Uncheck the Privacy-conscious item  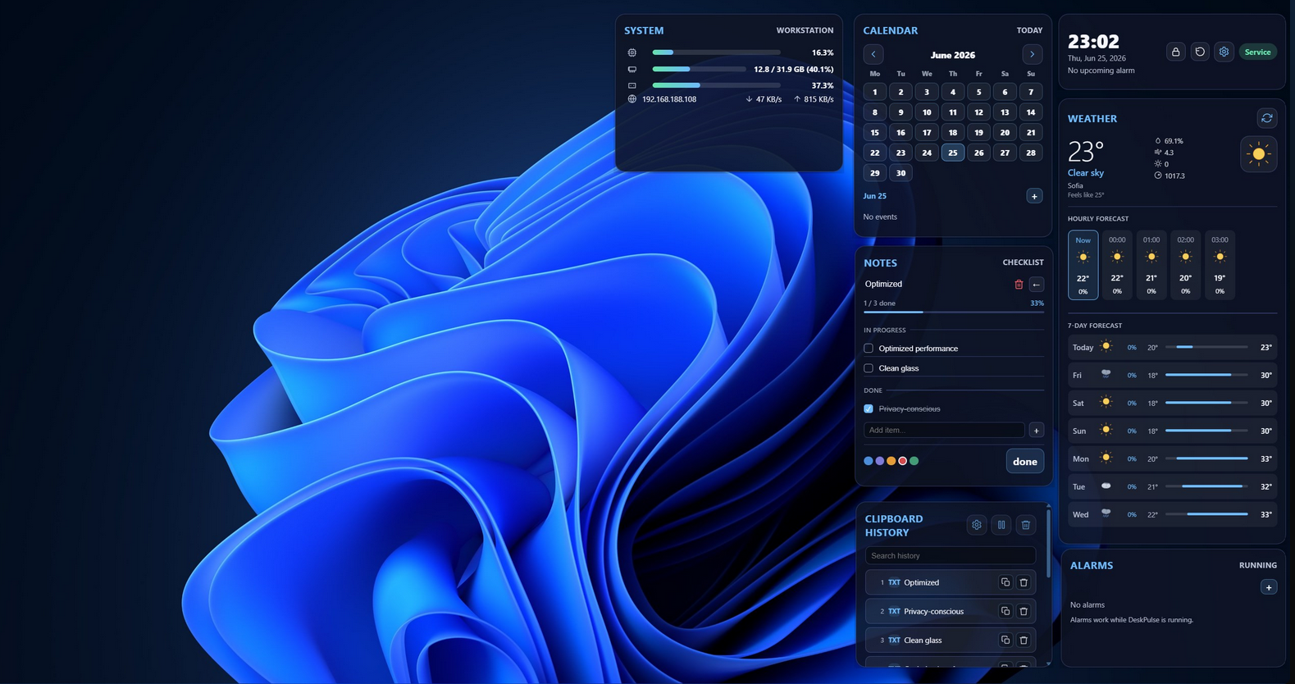[869, 408]
